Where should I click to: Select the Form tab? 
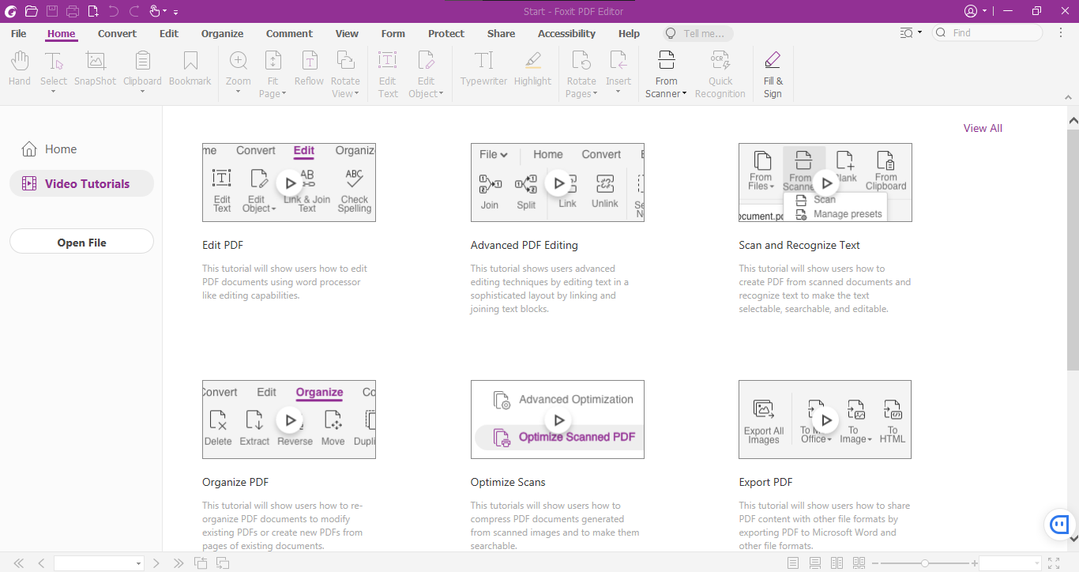[393, 34]
